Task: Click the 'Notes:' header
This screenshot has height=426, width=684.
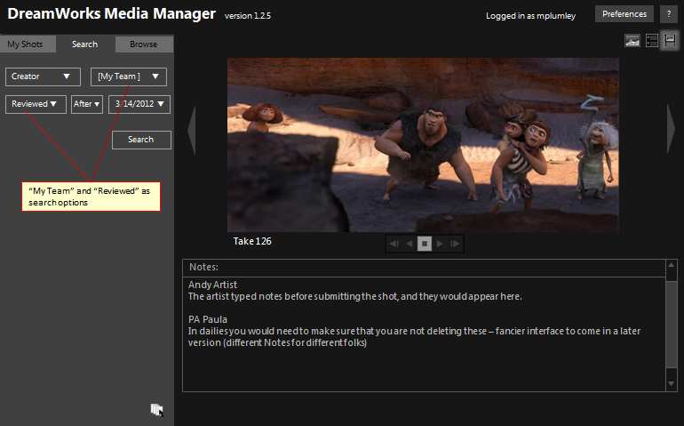Action: click(203, 267)
